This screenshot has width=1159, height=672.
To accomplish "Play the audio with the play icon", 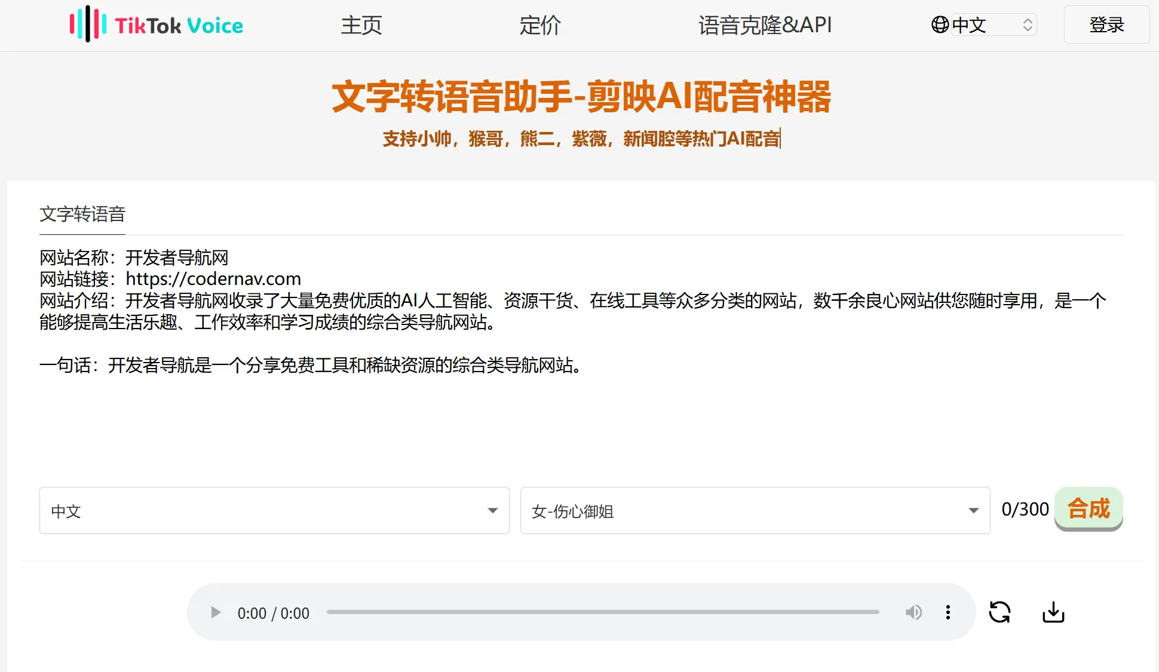I will tap(216, 613).
